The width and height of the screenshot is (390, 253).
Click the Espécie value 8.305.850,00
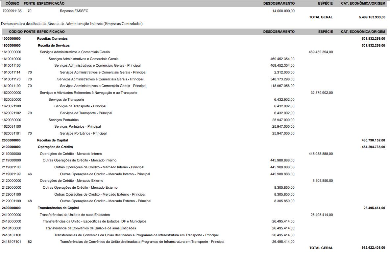coord(323,180)
